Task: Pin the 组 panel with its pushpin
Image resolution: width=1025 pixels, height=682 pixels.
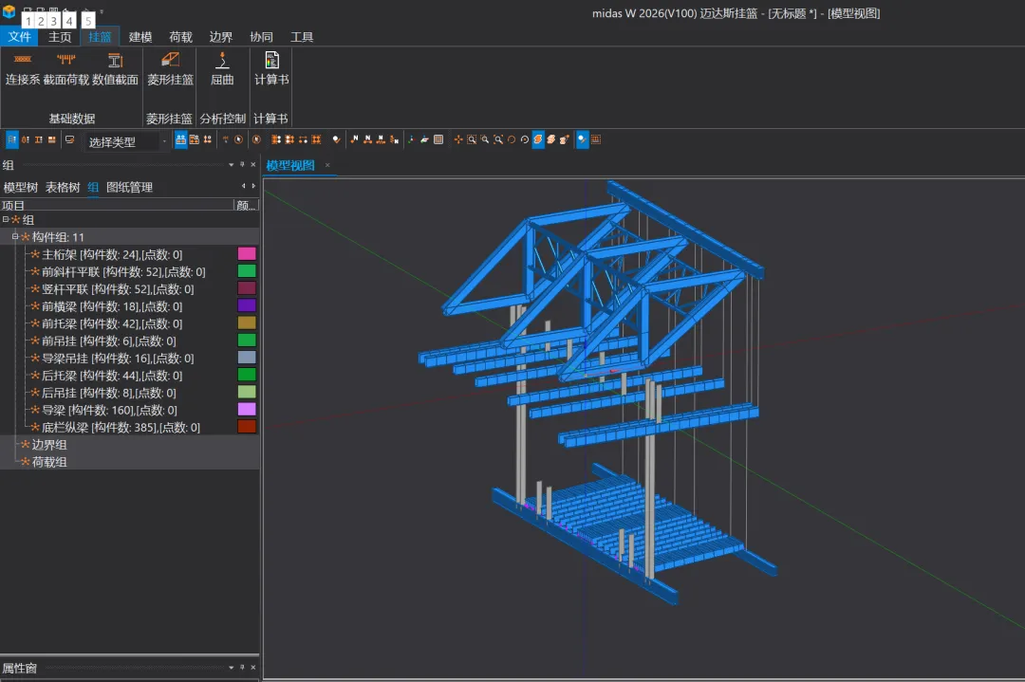Action: tap(242, 165)
